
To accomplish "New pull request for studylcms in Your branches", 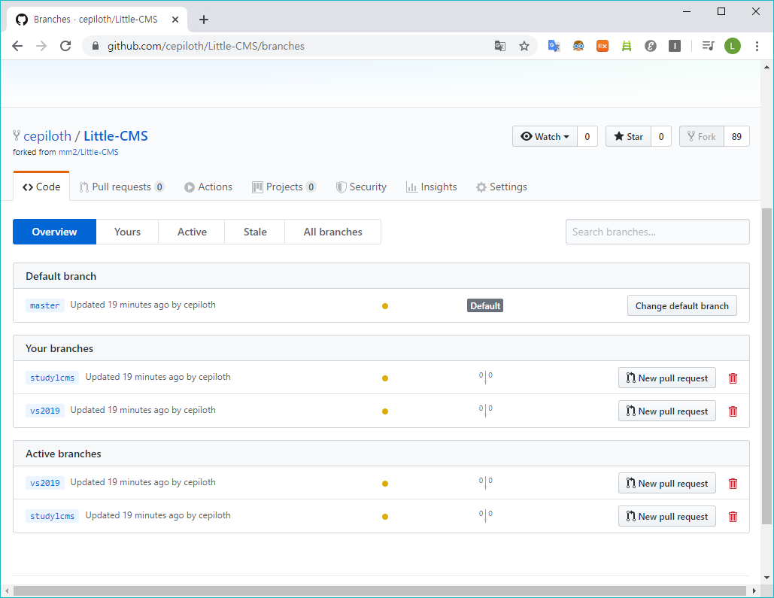I will click(667, 378).
